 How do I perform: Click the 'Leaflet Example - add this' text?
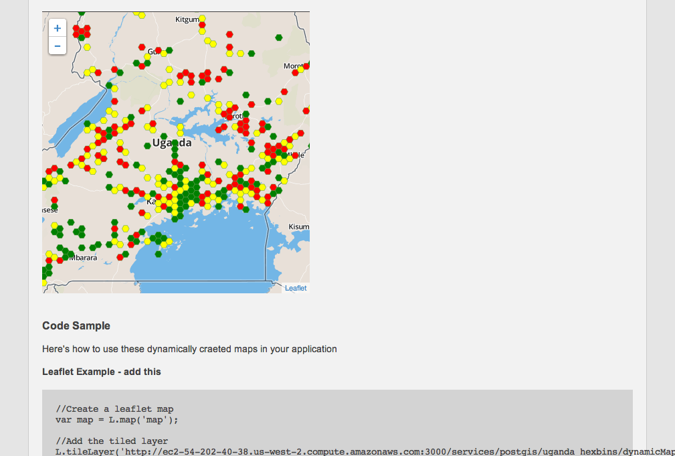point(102,372)
